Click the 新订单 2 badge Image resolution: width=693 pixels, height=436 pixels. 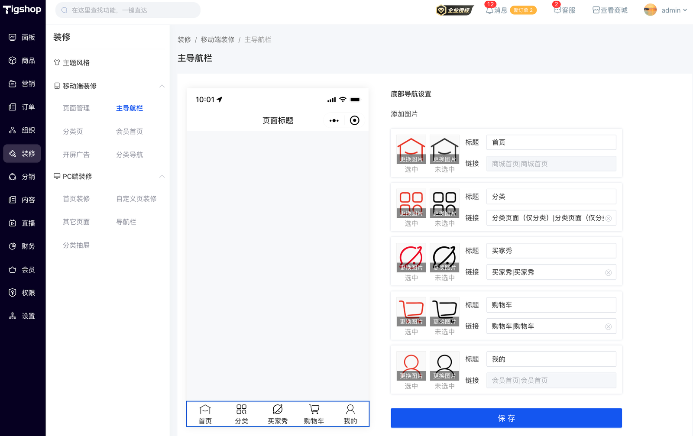[x=523, y=10]
